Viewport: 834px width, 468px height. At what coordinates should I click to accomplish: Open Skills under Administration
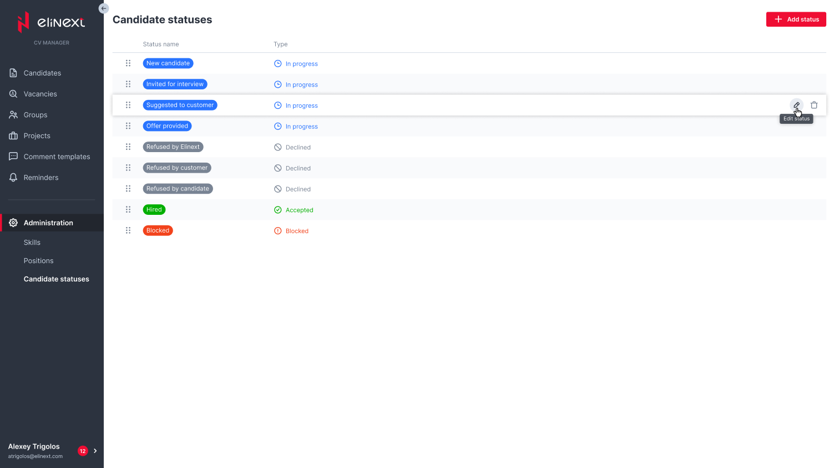(32, 243)
